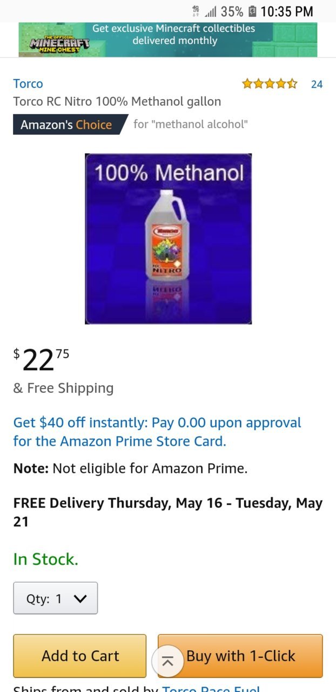The height and width of the screenshot is (692, 336).
Task: Open the Qty dropdown selector
Action: click(56, 598)
